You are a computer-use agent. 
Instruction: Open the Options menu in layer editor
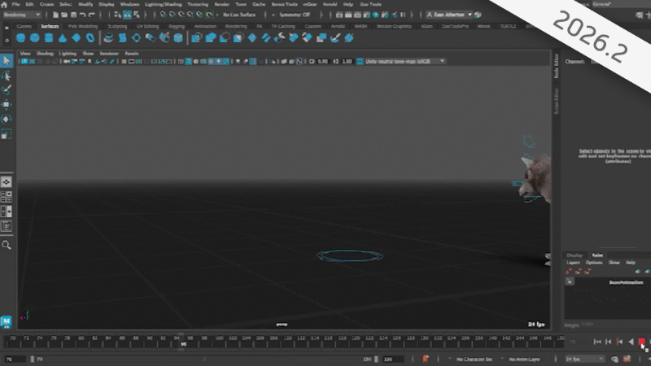[594, 263]
